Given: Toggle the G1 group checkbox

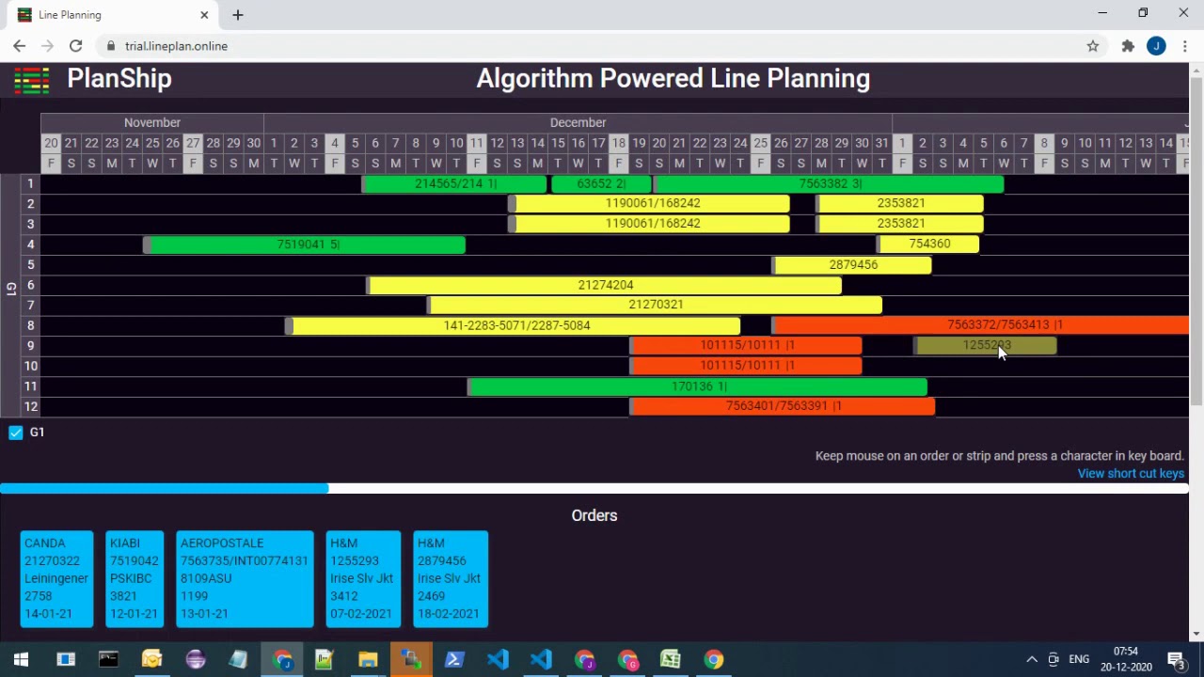Looking at the screenshot, I should [16, 433].
